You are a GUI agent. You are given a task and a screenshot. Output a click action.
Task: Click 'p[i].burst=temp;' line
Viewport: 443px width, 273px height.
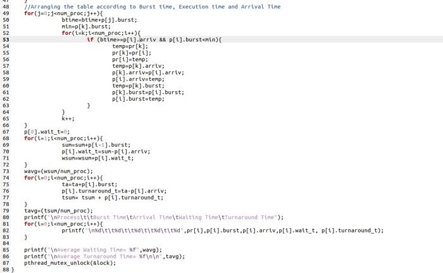(138, 99)
